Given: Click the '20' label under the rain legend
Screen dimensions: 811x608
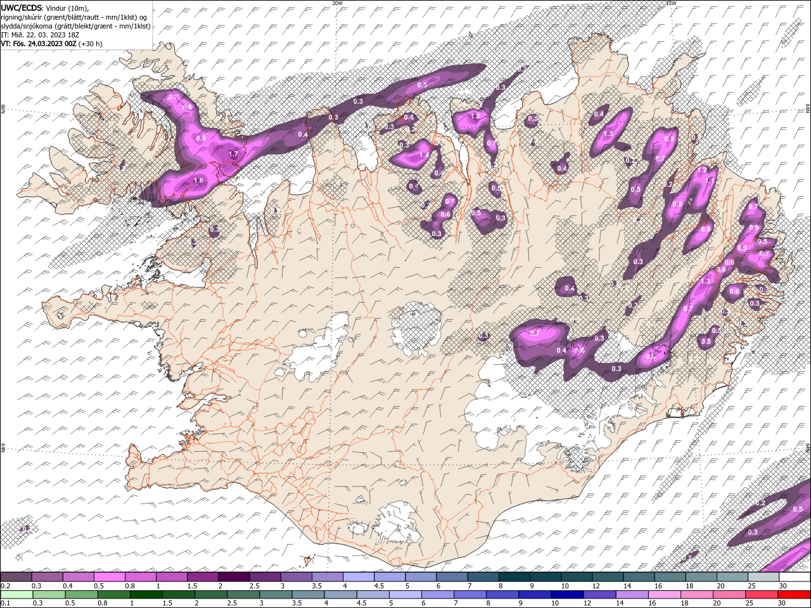Looking at the screenshot, I should 717,604.
